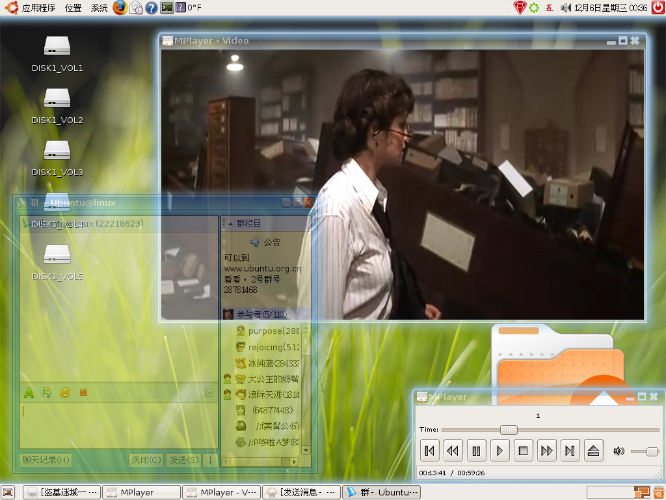Switch to 发送消息 taskbar entry
Screen dimensions: 666x500
point(301,492)
